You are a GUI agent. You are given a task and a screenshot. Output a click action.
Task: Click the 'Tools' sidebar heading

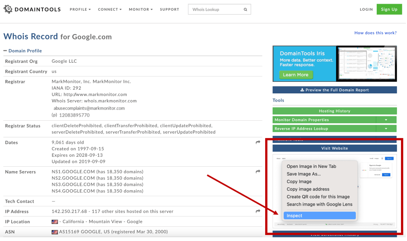pyautogui.click(x=278, y=100)
